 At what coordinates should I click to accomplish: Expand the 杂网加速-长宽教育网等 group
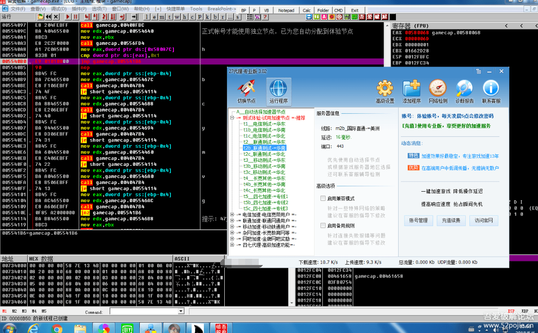(232, 233)
